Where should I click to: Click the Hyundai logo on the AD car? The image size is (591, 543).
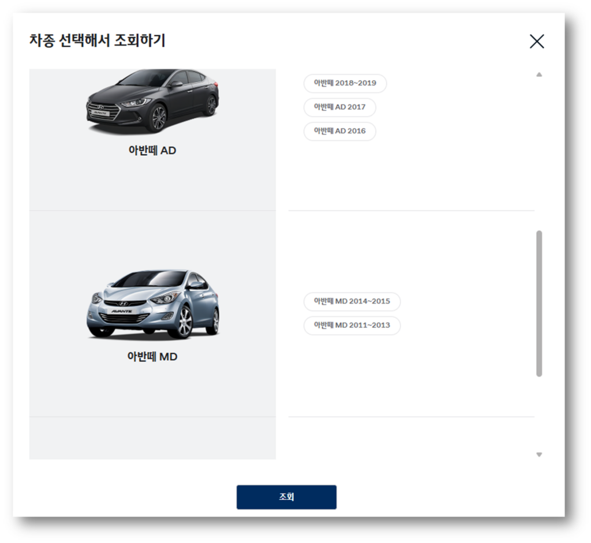pyautogui.click(x=101, y=108)
